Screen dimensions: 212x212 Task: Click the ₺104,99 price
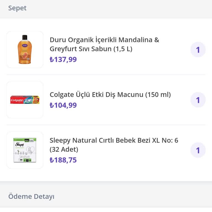63,105
